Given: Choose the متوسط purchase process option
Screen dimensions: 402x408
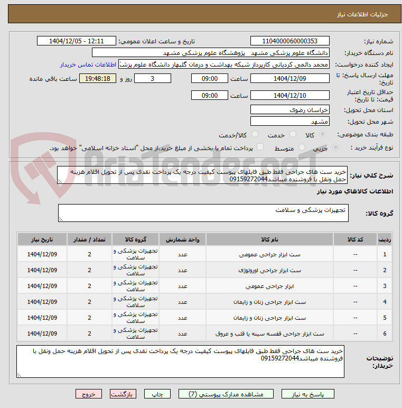Looking at the screenshot, I should 302,147.
